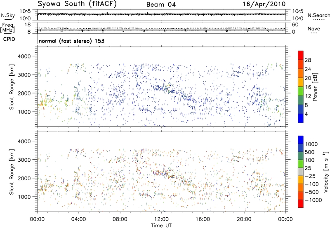Screen dimensions: 330x228
Task: Click the "04:00" time tick label
Action: (78, 219)
